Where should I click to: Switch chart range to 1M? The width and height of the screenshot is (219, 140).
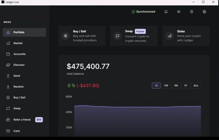tap(176, 86)
